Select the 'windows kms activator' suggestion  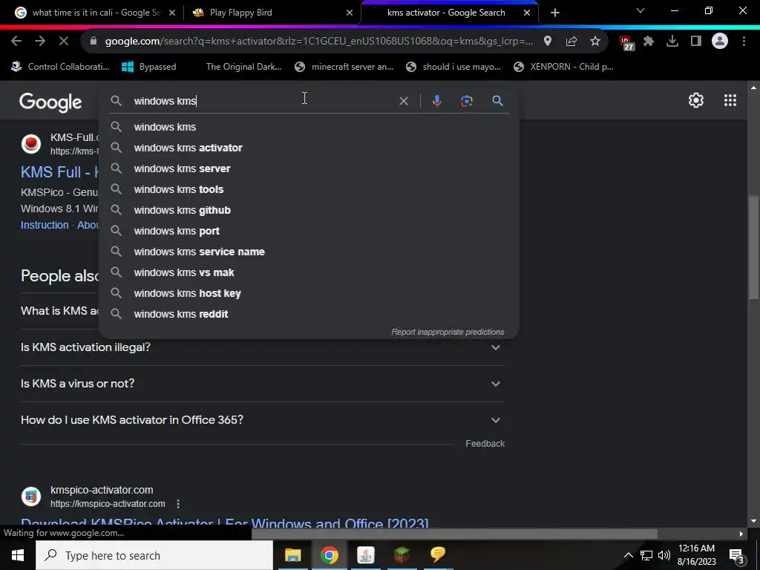(309, 148)
